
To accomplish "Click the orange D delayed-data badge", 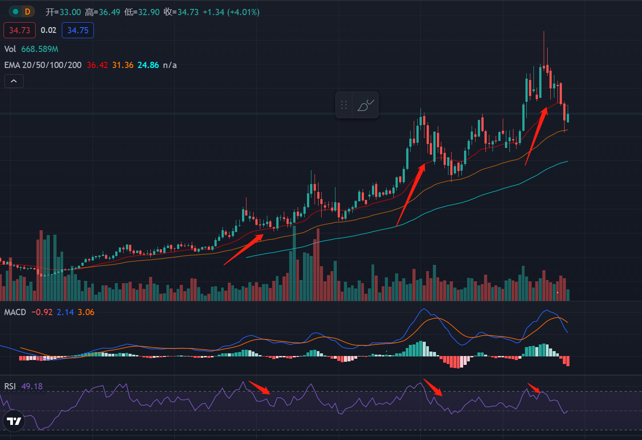I will click(28, 12).
